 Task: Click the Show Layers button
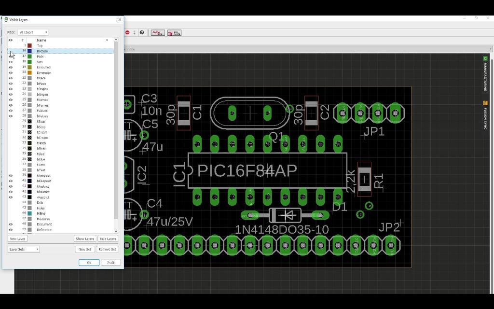[85, 239]
